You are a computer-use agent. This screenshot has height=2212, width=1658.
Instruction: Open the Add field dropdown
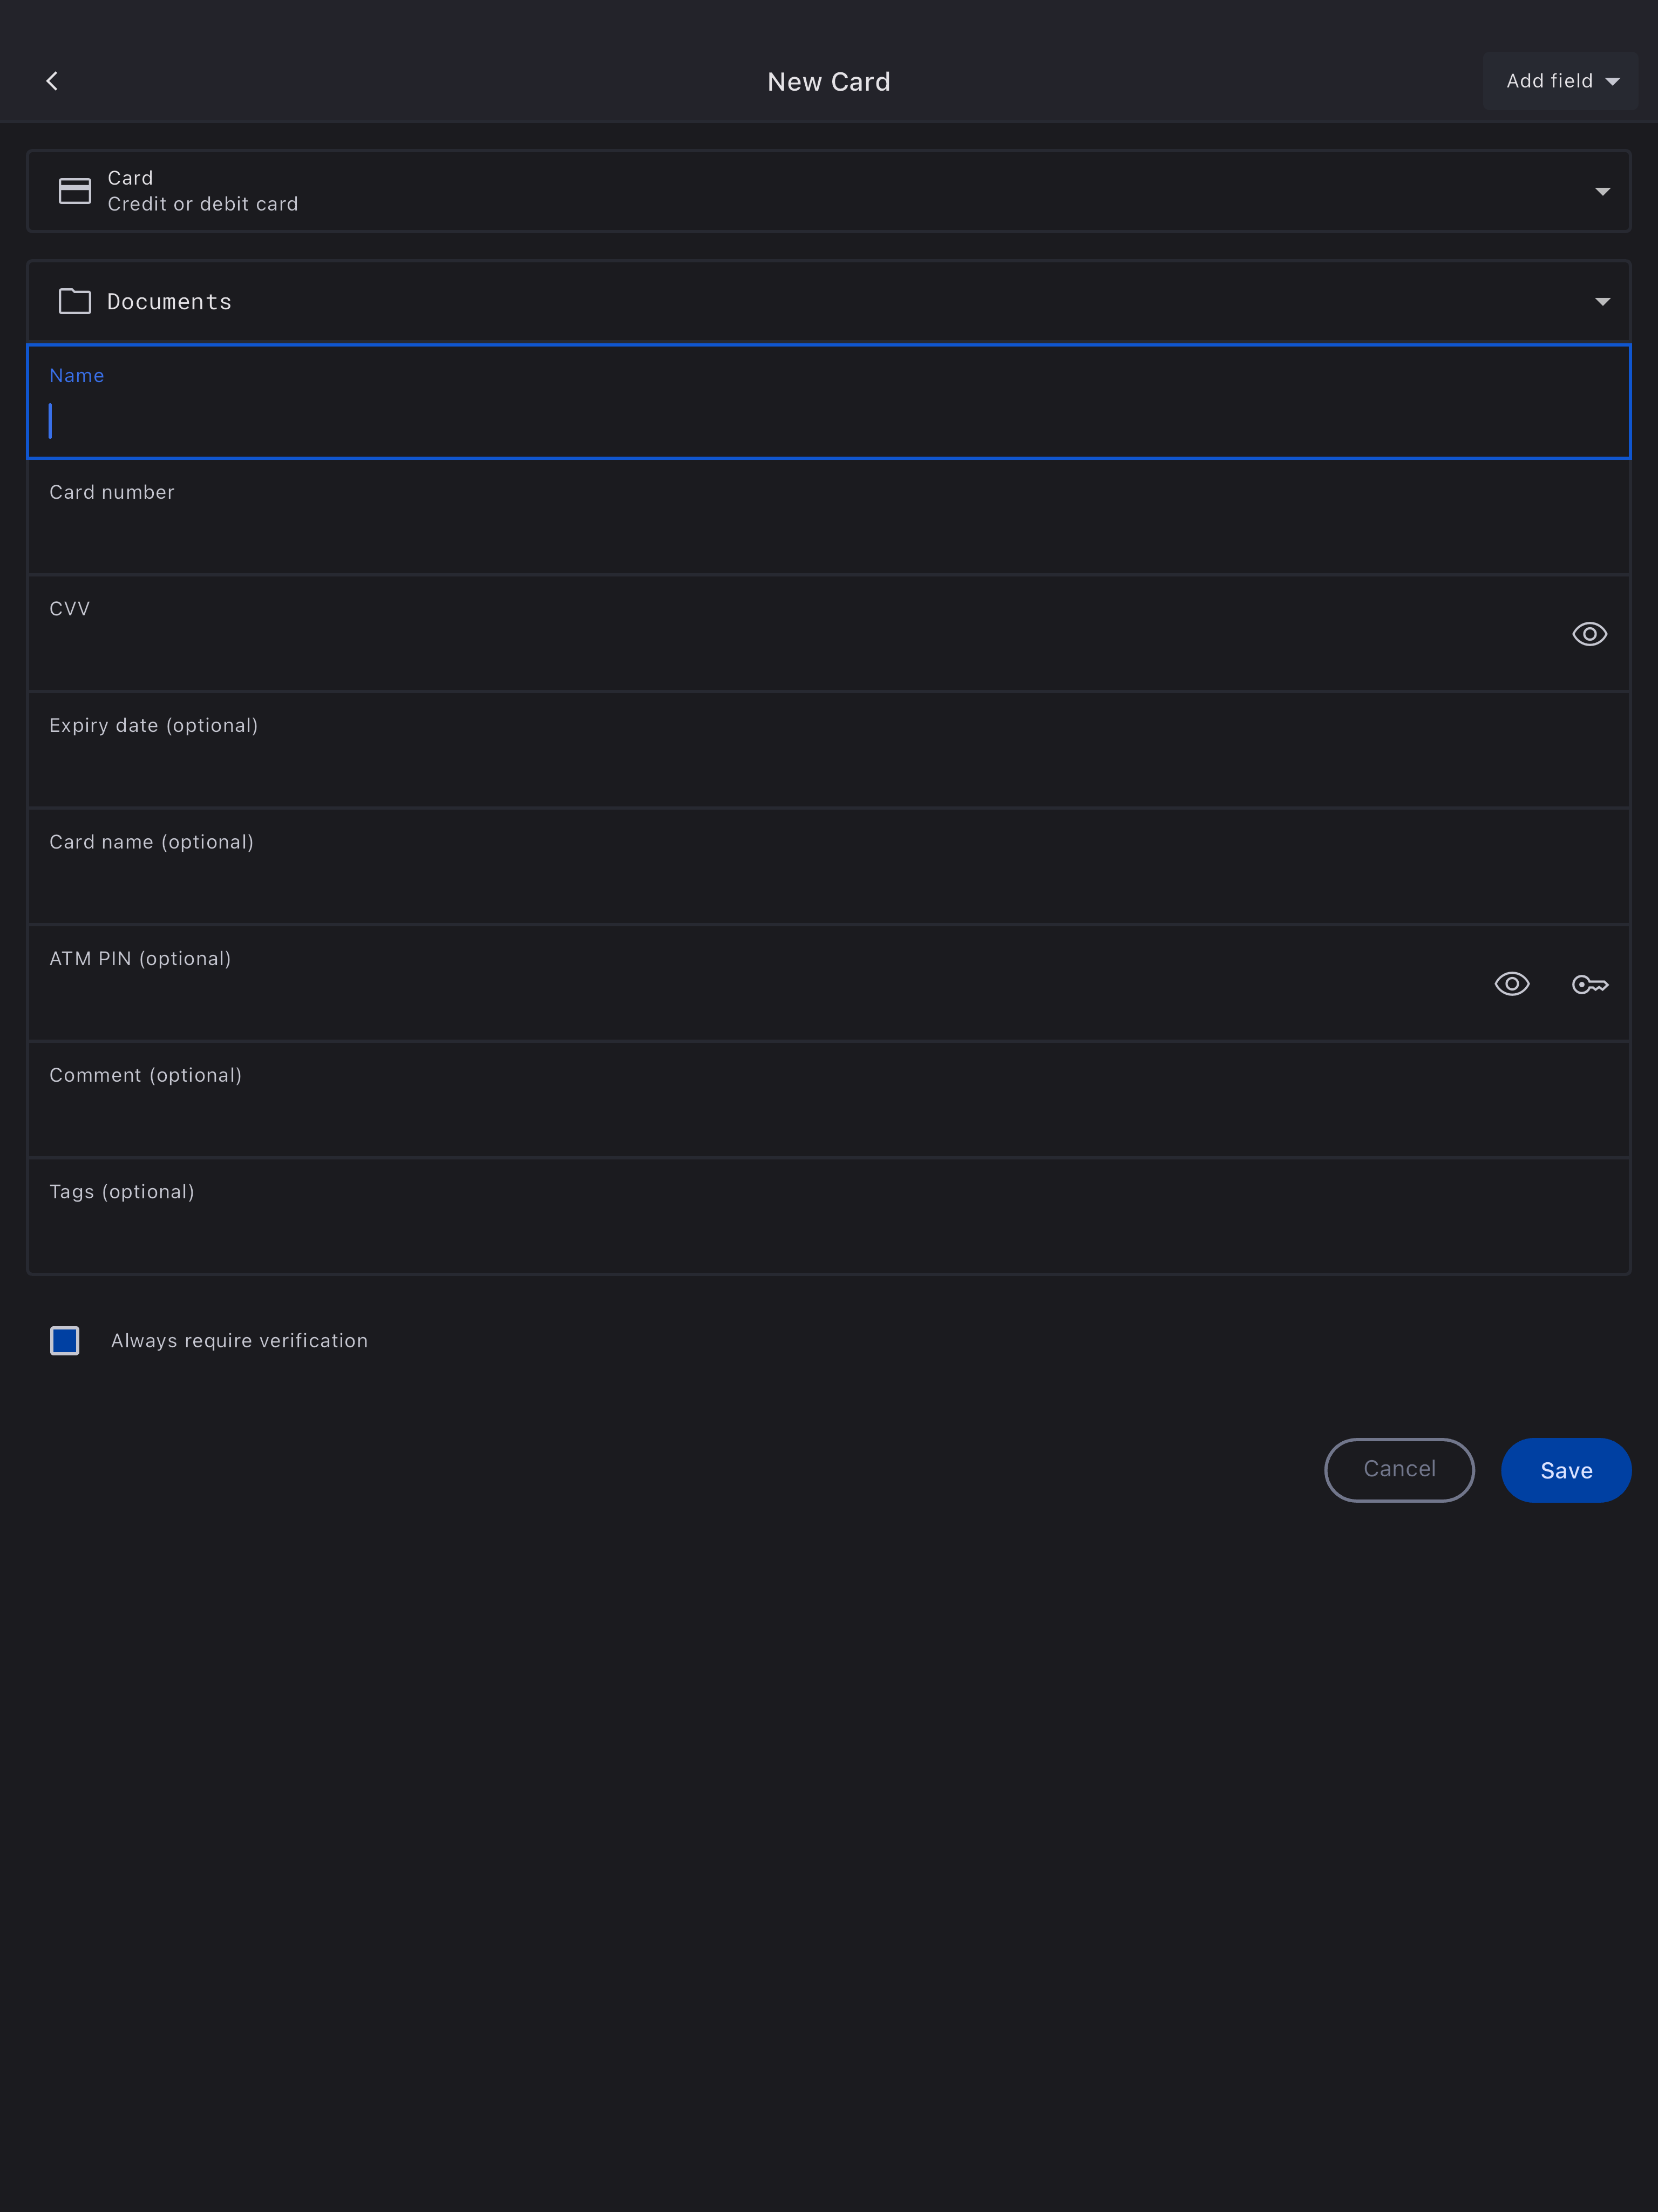point(1560,81)
